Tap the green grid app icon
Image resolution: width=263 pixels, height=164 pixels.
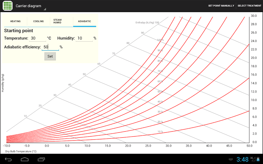[8, 6]
